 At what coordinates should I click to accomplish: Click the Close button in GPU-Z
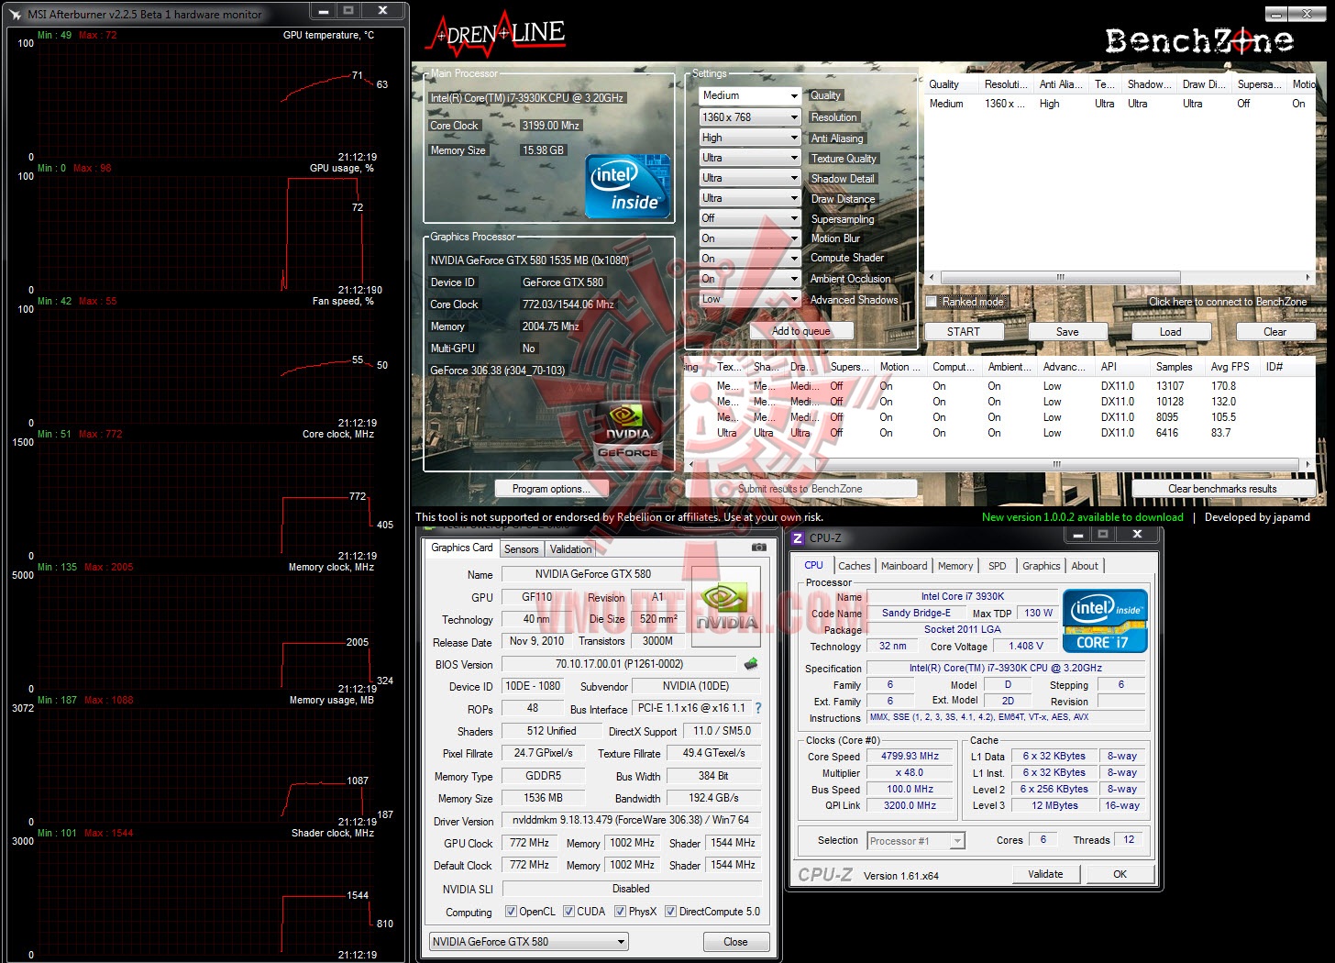(x=735, y=942)
